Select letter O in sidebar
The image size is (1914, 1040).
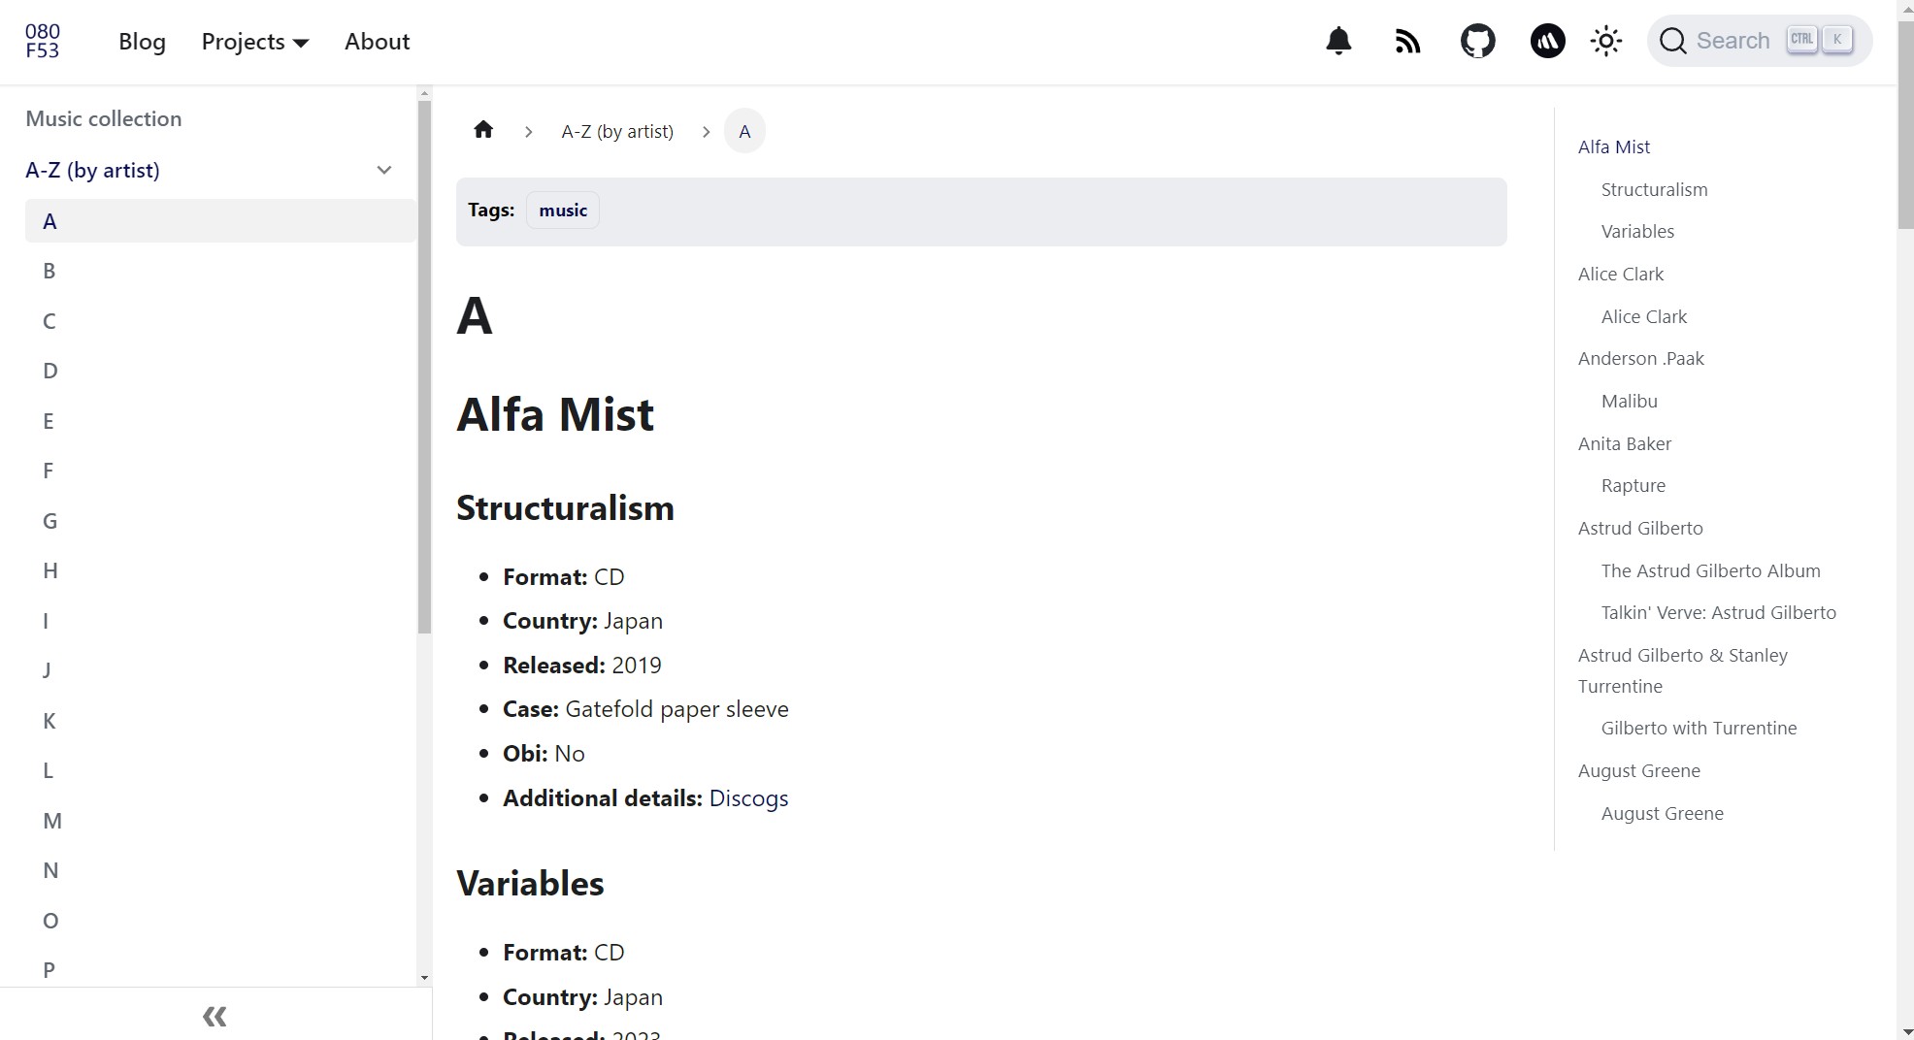[x=220, y=921]
